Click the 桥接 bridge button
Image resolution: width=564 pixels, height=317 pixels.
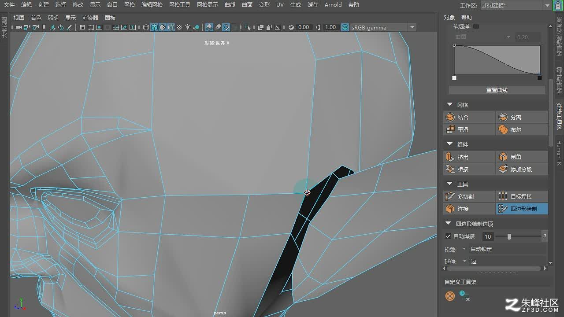point(469,170)
